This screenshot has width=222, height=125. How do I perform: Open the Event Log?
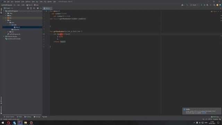[215, 117]
